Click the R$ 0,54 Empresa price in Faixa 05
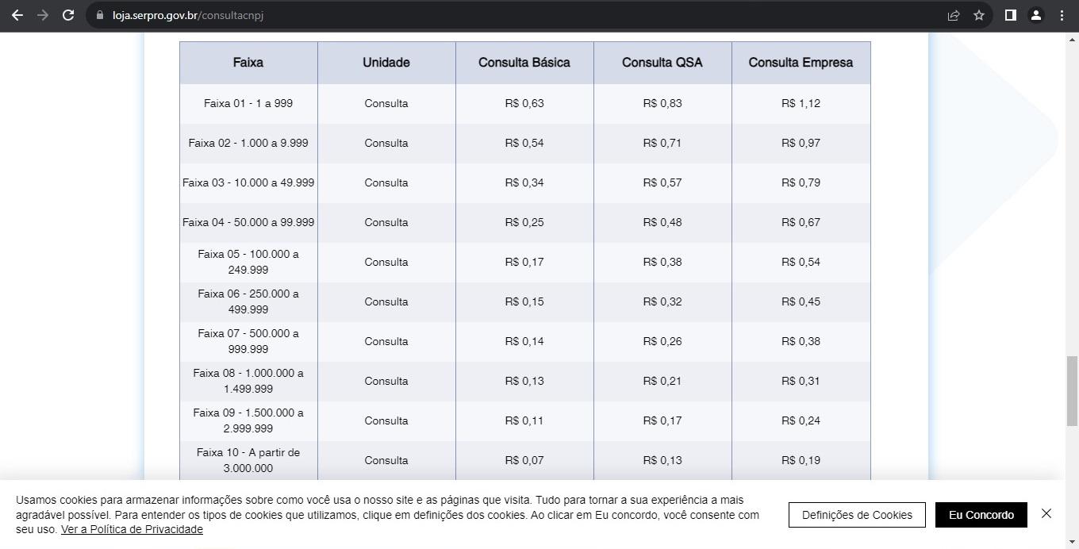The image size is (1079, 549). point(801,262)
